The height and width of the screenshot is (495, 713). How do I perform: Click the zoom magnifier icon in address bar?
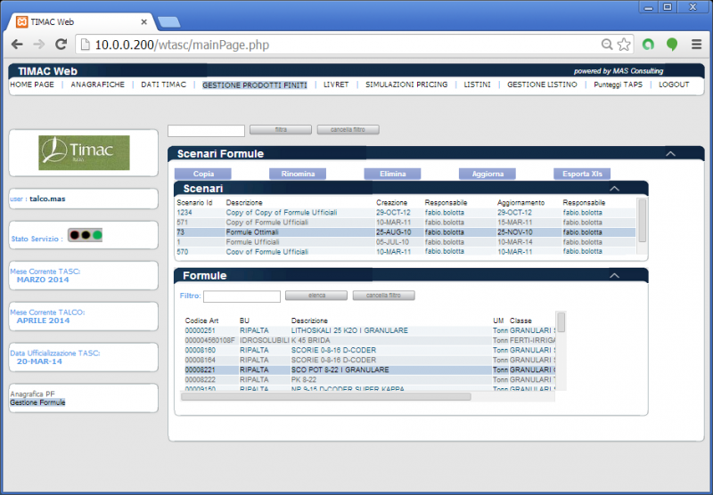click(x=607, y=44)
